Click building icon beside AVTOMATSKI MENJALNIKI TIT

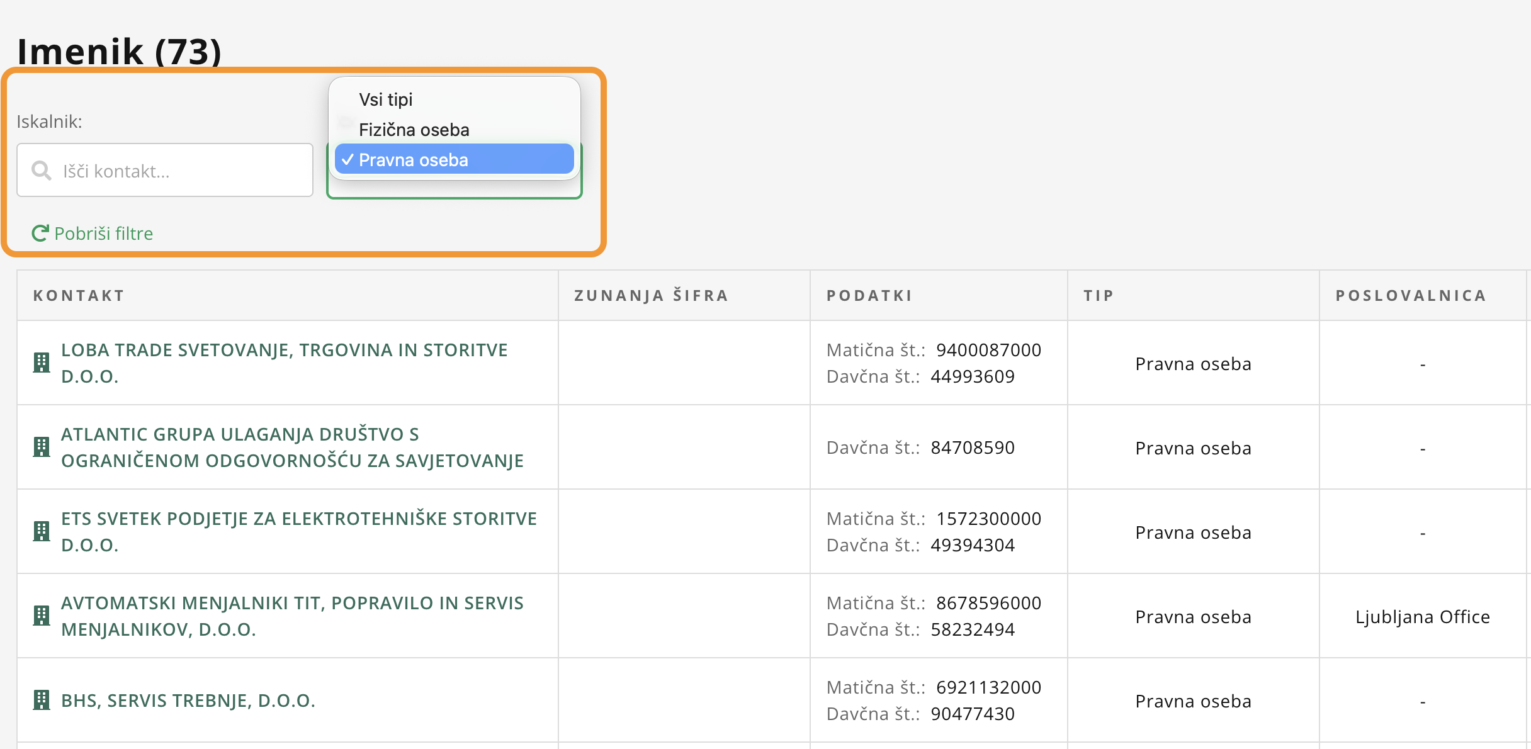pyautogui.click(x=42, y=616)
